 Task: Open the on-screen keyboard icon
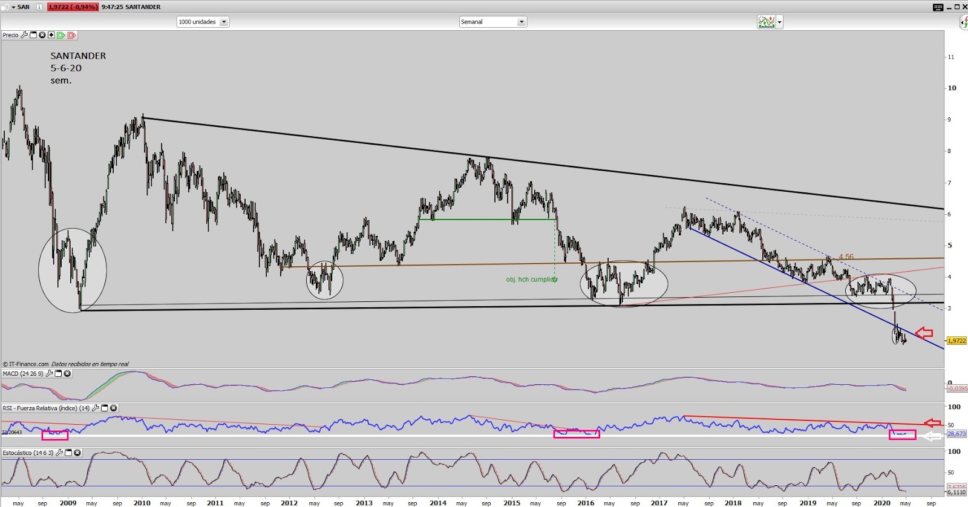[938, 7]
